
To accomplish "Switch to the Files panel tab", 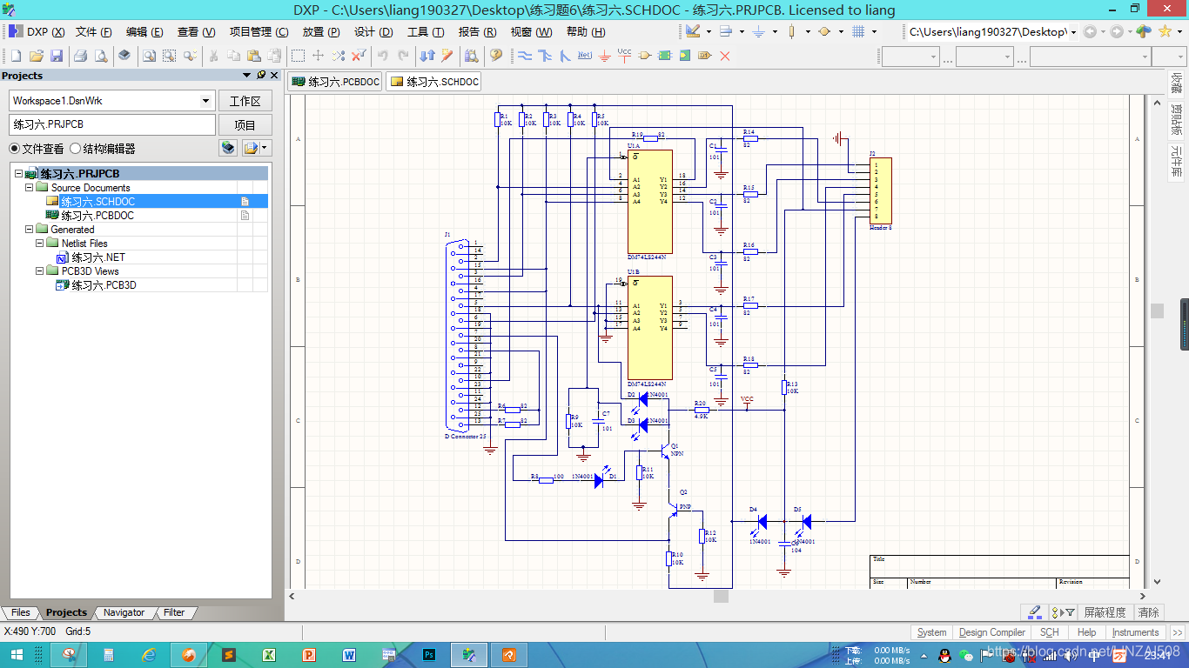I will [21, 612].
